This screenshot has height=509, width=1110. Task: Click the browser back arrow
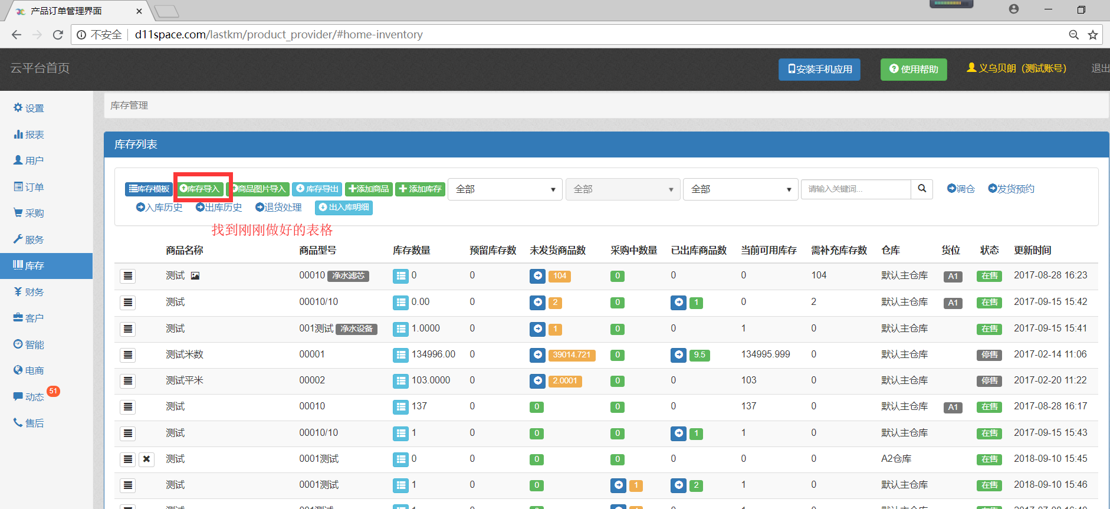pos(17,35)
